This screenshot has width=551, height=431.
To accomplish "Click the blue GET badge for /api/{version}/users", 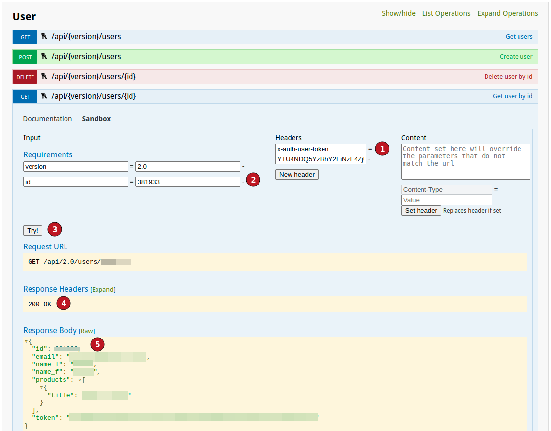I will pyautogui.click(x=25, y=37).
